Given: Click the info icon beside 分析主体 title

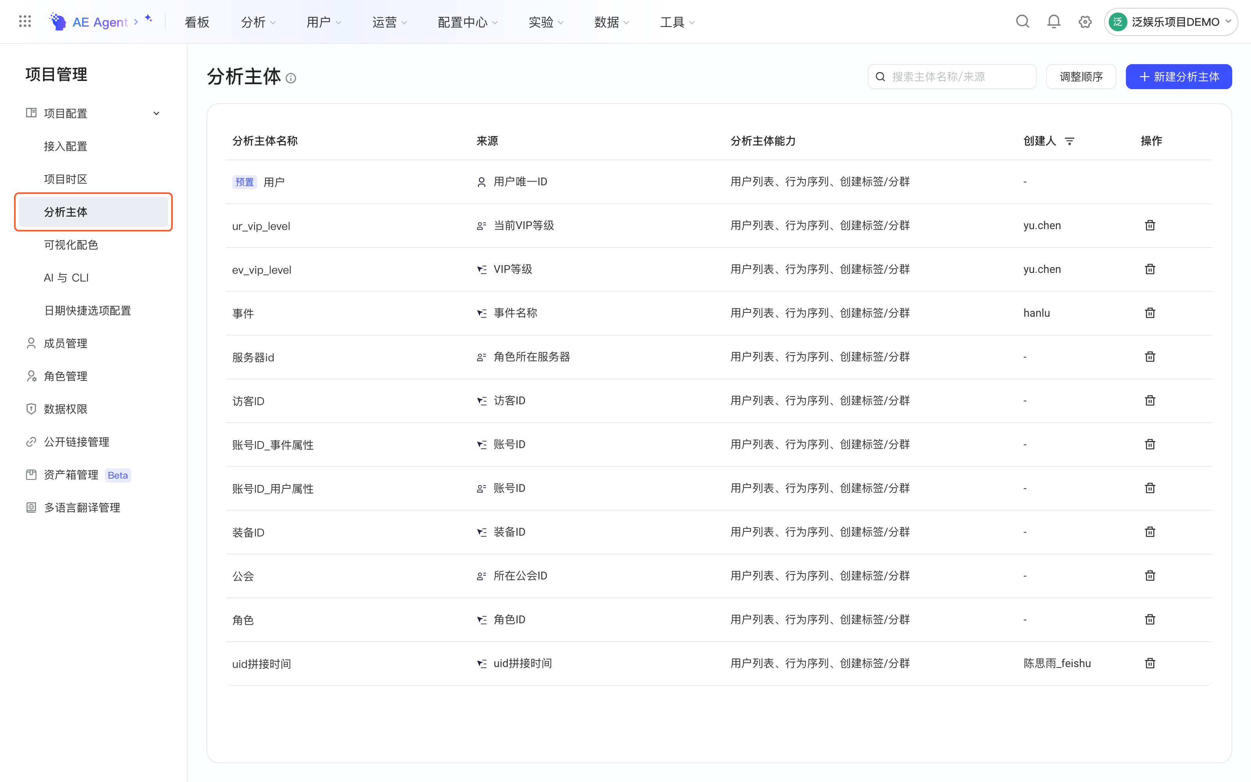Looking at the screenshot, I should 291,78.
